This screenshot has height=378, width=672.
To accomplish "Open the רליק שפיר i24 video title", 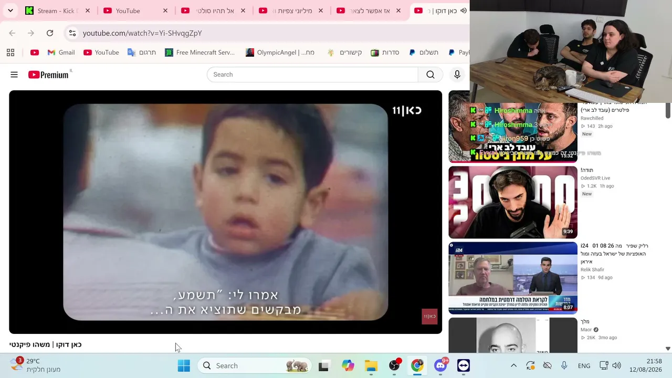I will (614, 254).
